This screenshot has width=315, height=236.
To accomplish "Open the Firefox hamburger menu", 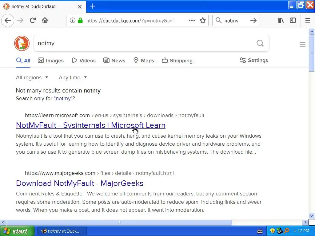I will coord(307,20).
